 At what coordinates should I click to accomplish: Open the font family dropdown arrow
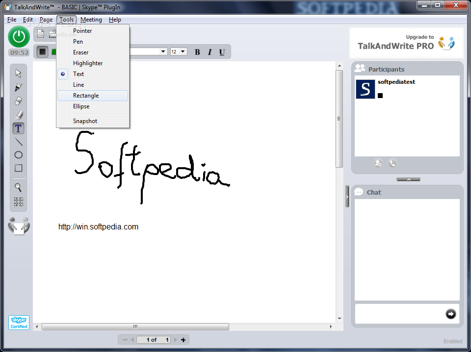(163, 51)
